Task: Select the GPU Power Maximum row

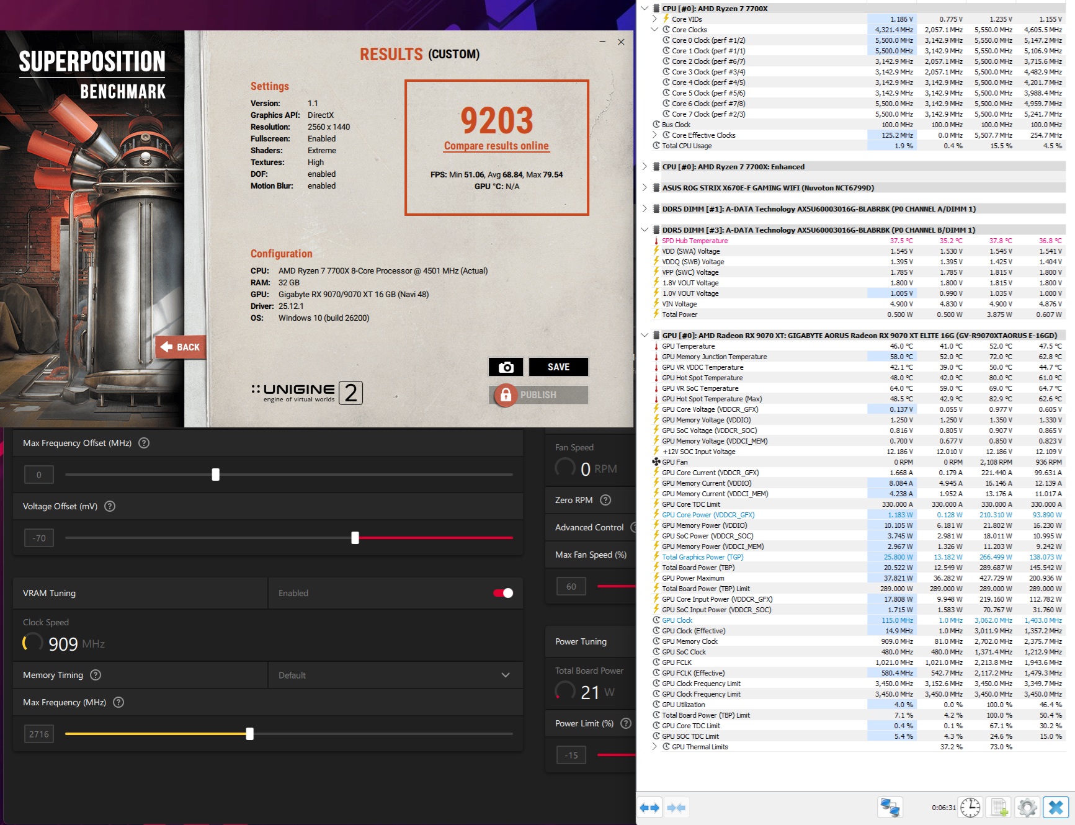Action: tap(858, 578)
